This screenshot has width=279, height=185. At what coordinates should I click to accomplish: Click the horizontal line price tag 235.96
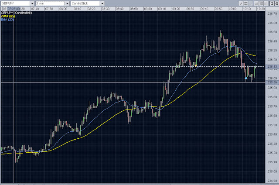(272, 82)
